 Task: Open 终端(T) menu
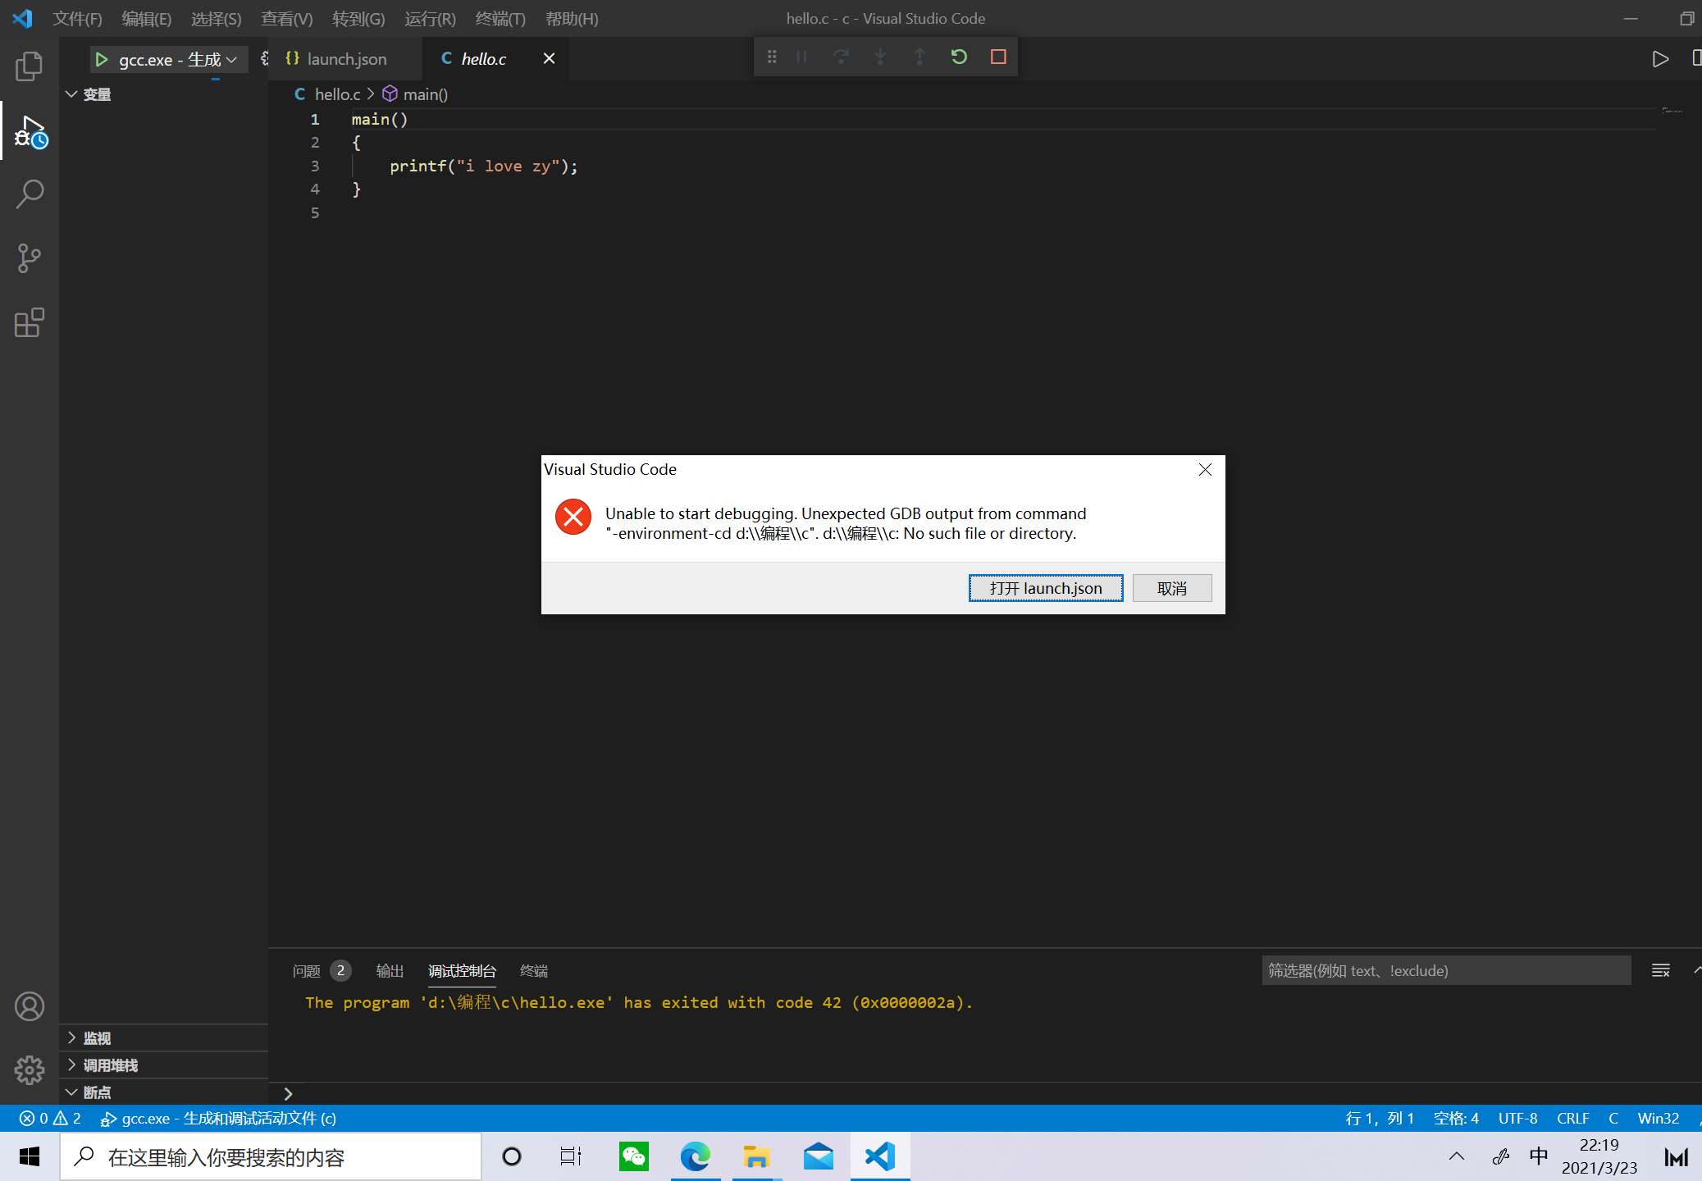point(500,19)
